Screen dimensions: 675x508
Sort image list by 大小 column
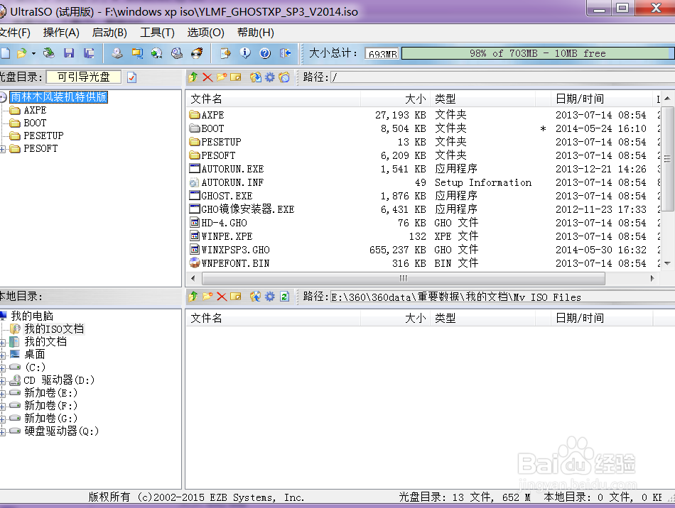pos(395,99)
